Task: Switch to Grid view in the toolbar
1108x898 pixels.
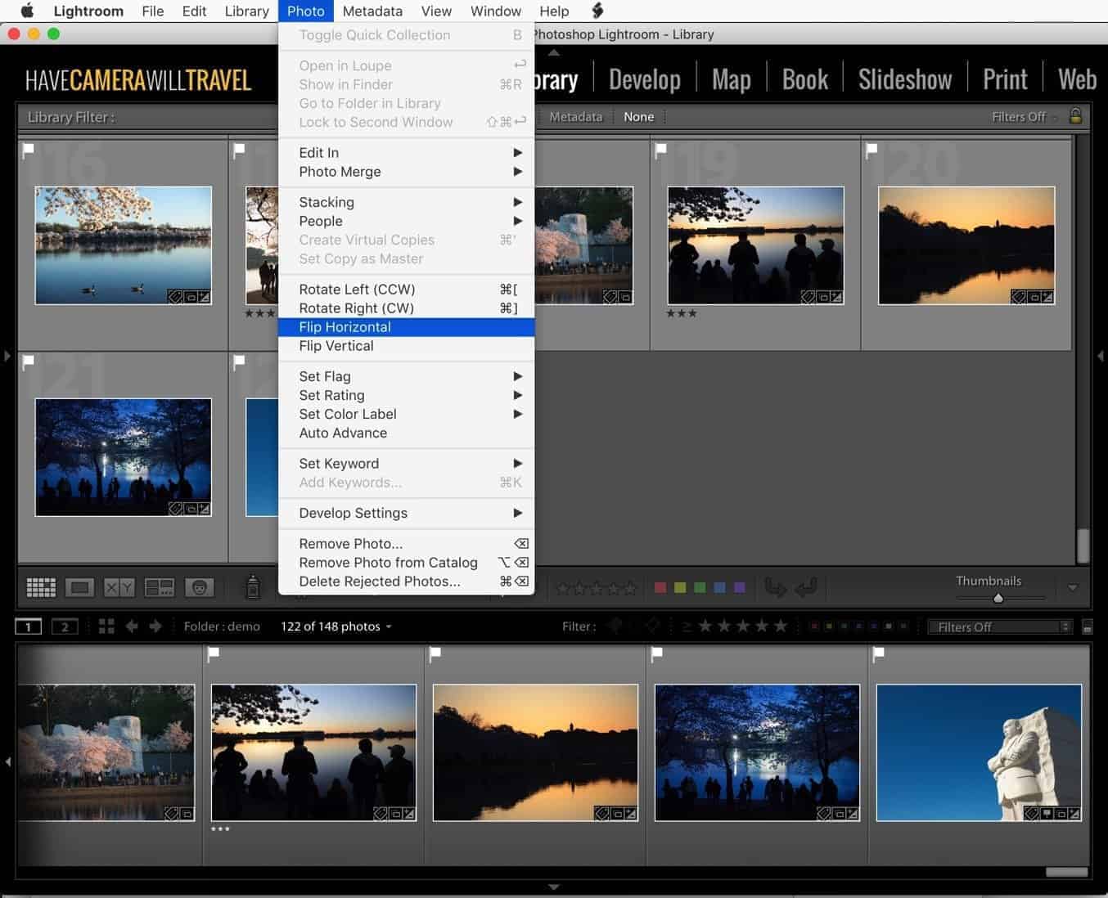Action: point(41,587)
